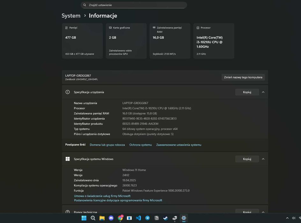Open Ochrona systemu link

141,145
